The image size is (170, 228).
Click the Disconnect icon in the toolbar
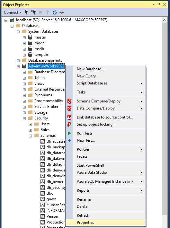(33, 12)
